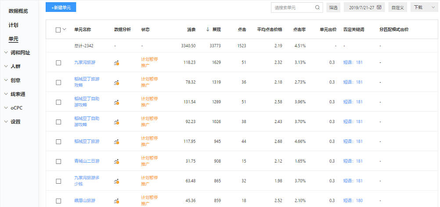Click the search magnifier icon
The height and width of the screenshot is (207, 440).
[317, 7]
